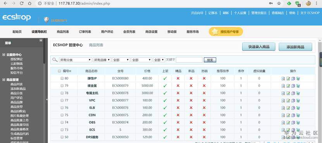The image size is (322, 143).
Task: Copy the 专属主机 product via copy icon
Action: 293,93
